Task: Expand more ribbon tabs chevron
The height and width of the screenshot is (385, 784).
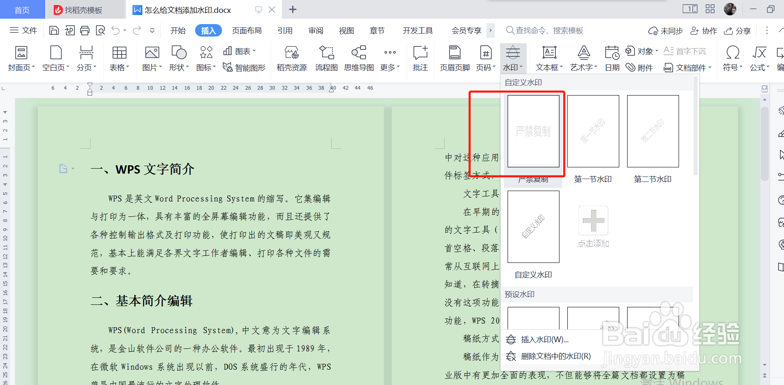Action: coord(491,30)
